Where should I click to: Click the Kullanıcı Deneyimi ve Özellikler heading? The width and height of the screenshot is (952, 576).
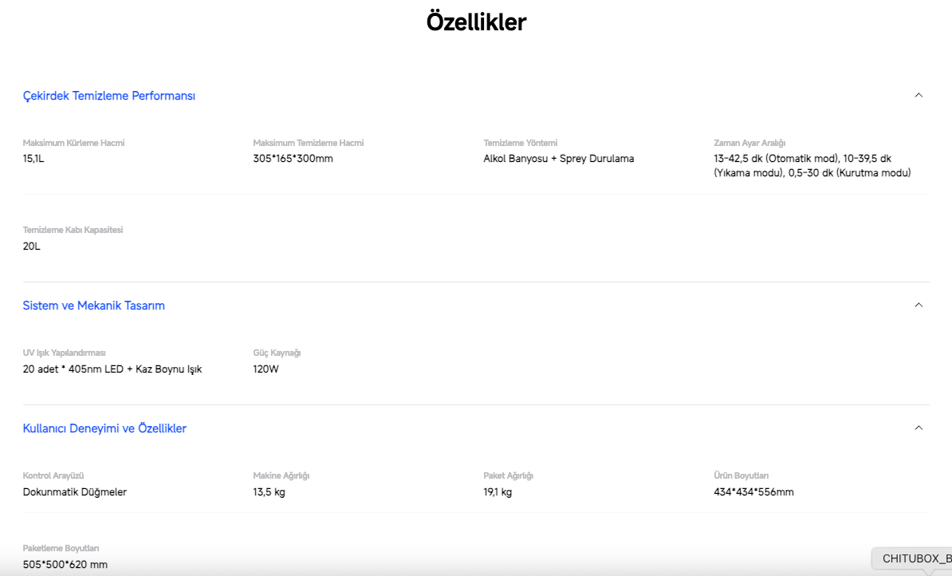click(104, 428)
